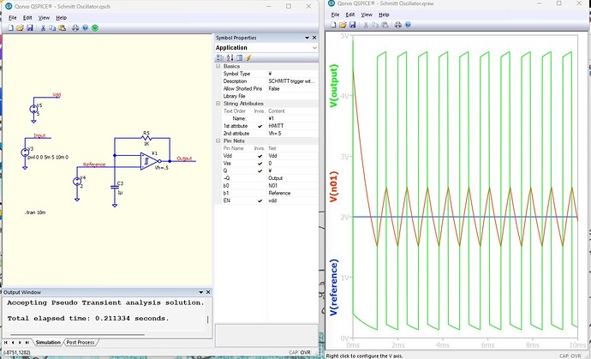The width and height of the screenshot is (591, 359).
Task: Collapse the Basics section
Action: (218, 66)
